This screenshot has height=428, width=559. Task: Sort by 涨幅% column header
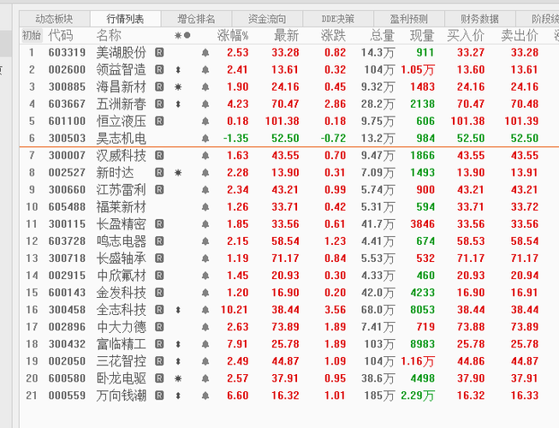tap(233, 36)
